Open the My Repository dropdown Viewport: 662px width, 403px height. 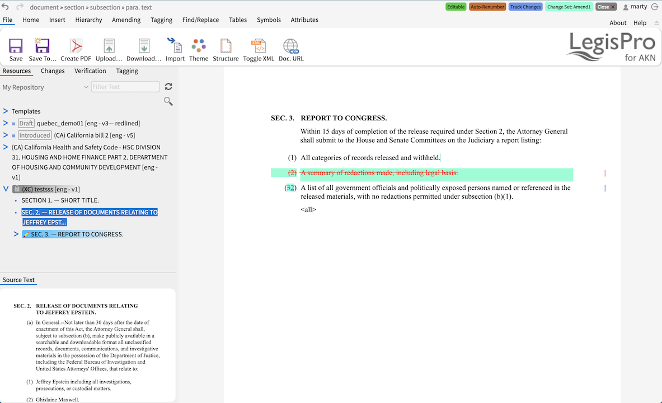(45, 87)
